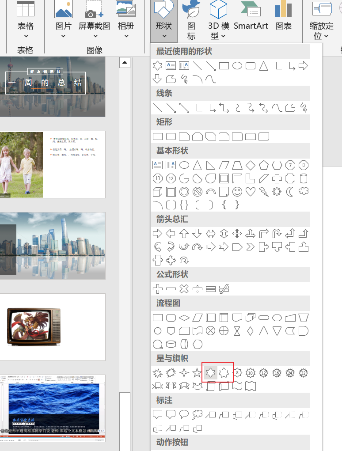The image size is (342, 451).
Task: Select recently used oval shape
Action: point(237,65)
